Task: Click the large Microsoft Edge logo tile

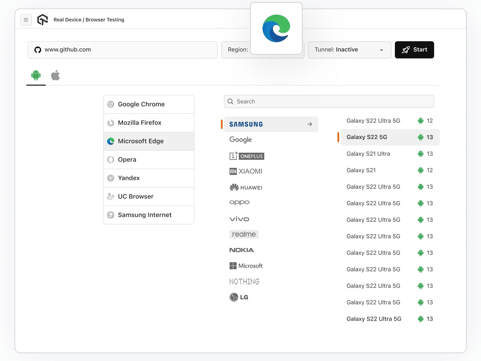Action: pos(276,29)
